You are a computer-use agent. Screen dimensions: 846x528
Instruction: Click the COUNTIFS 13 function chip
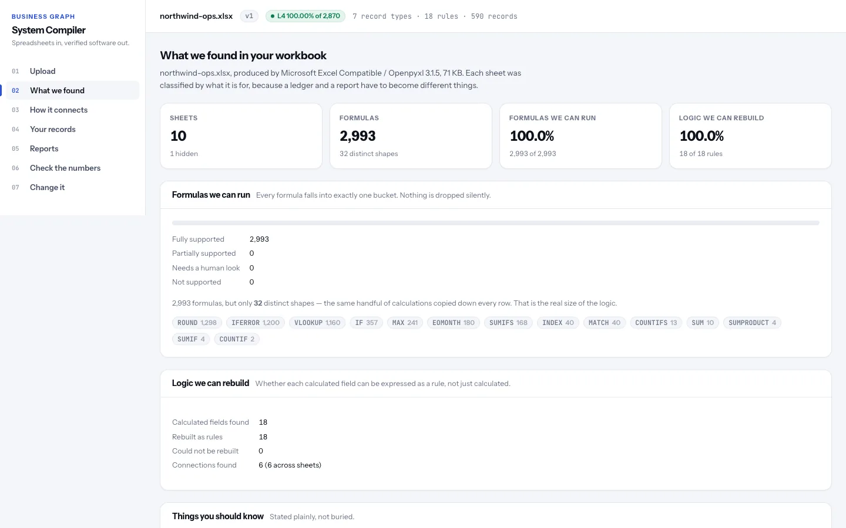pos(656,323)
